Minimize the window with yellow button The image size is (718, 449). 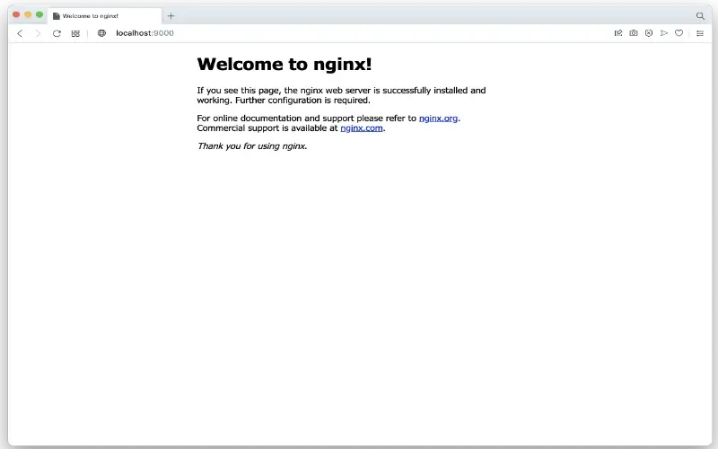pos(28,15)
